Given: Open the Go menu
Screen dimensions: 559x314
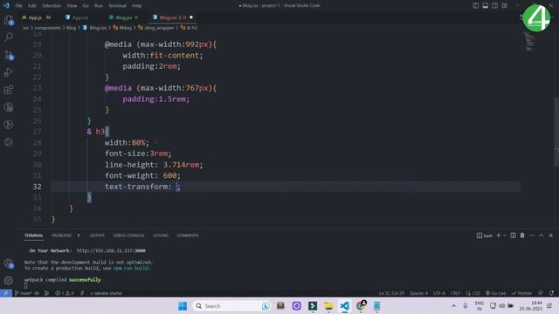Looking at the screenshot, I should click(x=86, y=6).
